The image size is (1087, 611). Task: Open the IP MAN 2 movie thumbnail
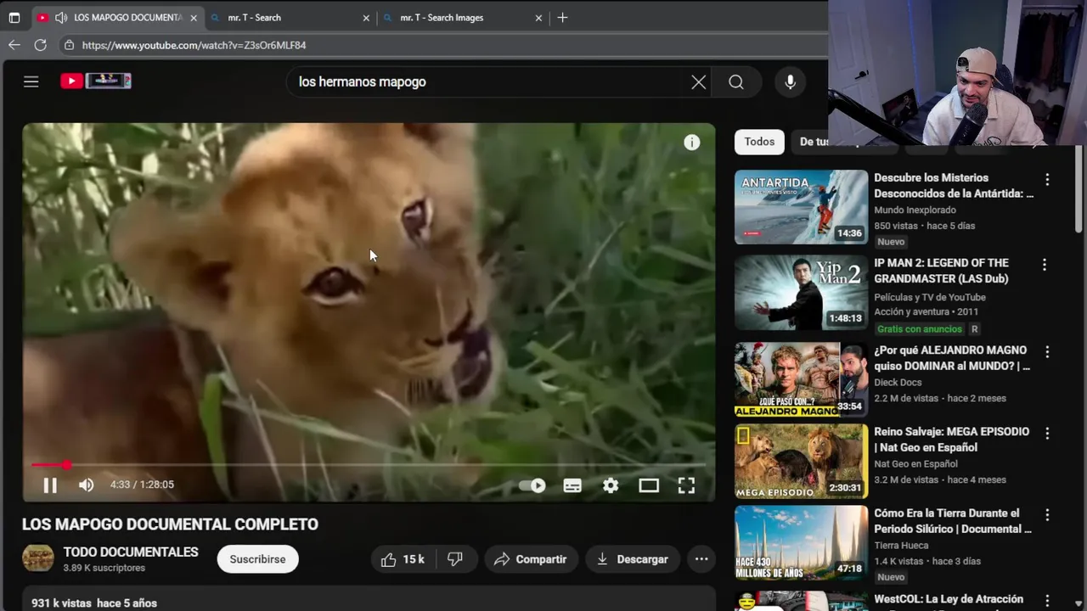pyautogui.click(x=802, y=293)
